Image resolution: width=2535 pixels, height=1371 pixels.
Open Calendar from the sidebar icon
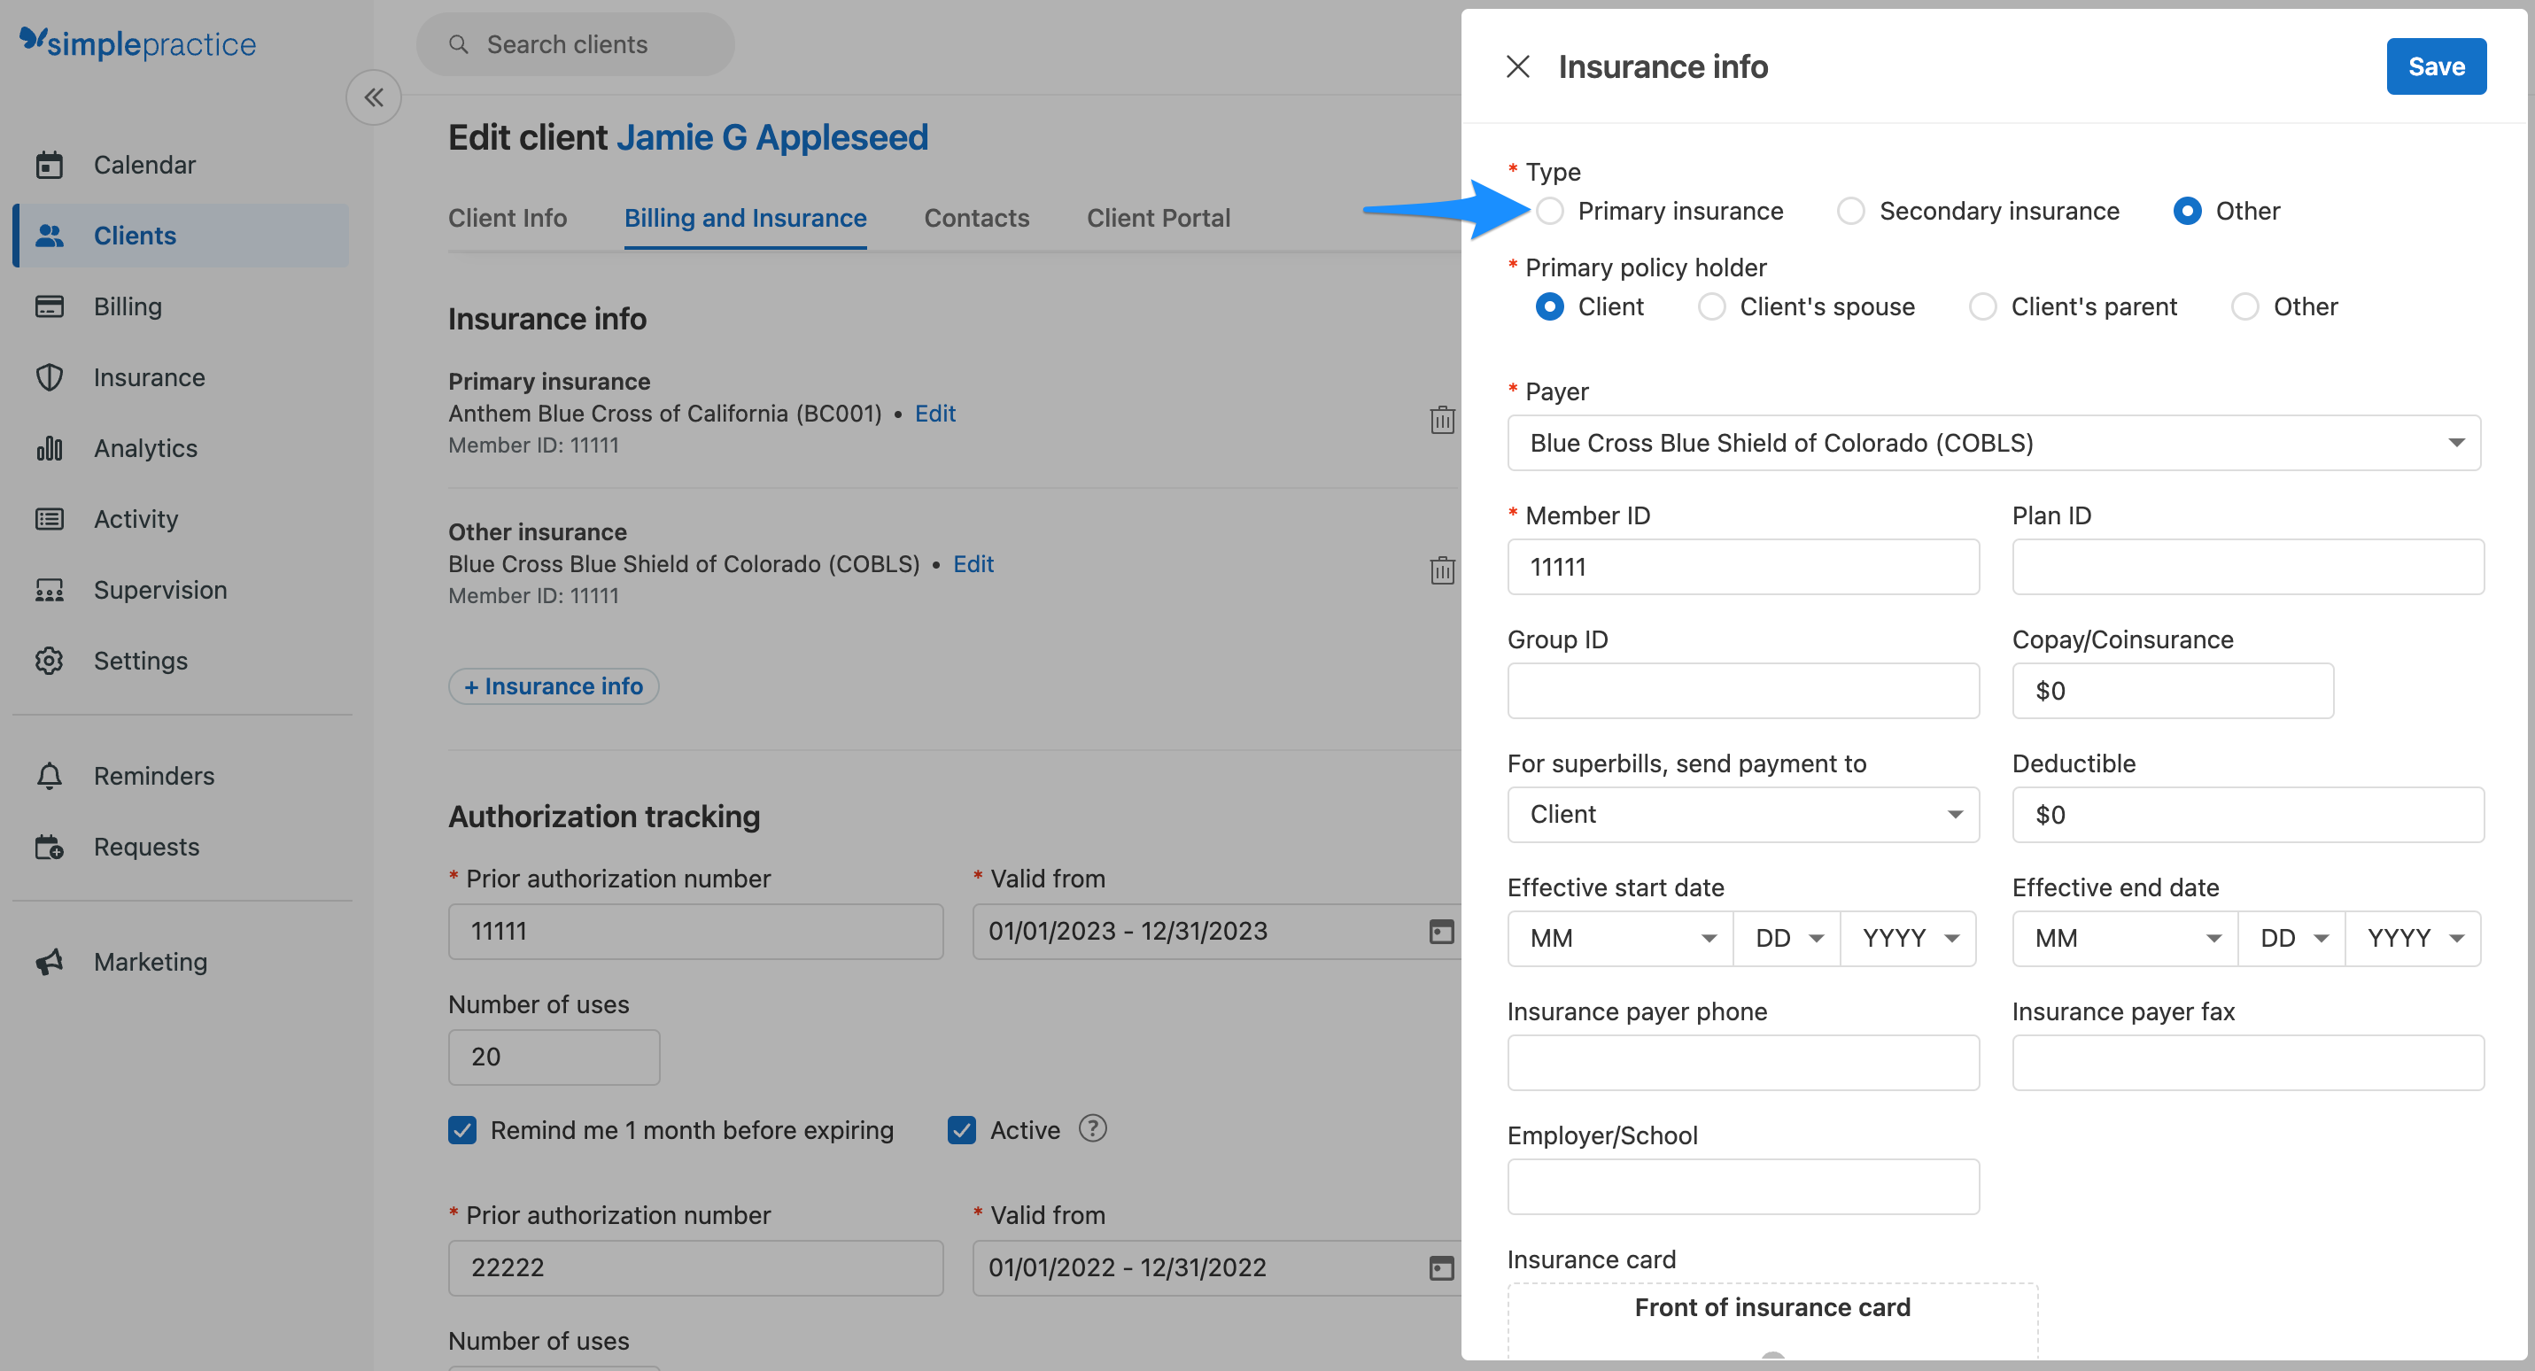50,165
